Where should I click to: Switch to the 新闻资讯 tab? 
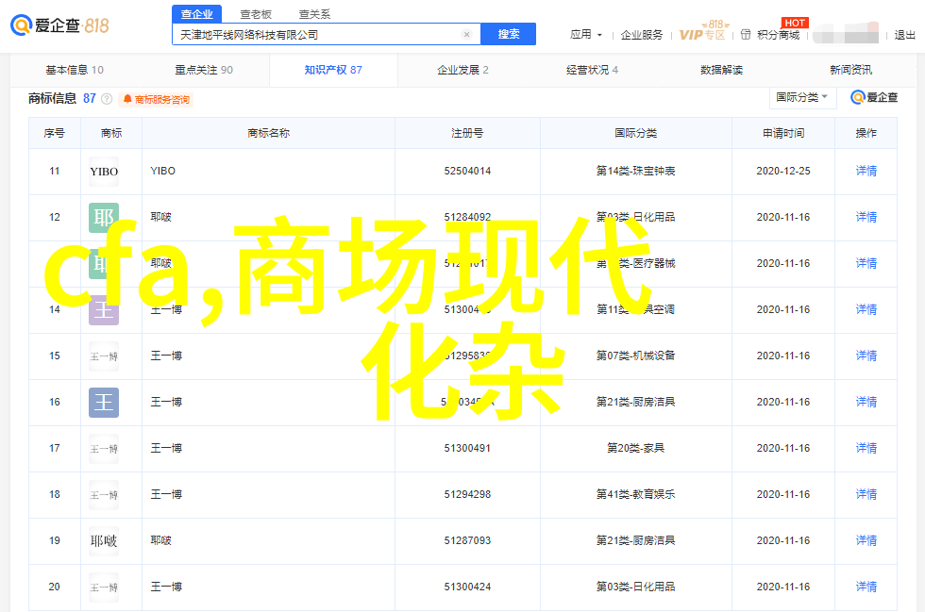tap(850, 70)
